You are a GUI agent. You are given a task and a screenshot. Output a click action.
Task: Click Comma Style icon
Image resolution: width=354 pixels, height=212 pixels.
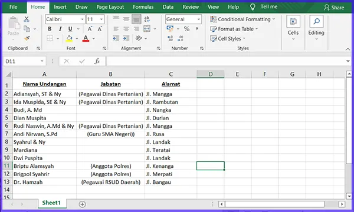tap(197, 29)
